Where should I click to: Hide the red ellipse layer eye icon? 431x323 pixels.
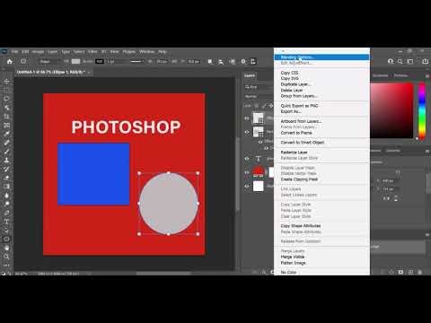coord(247,172)
